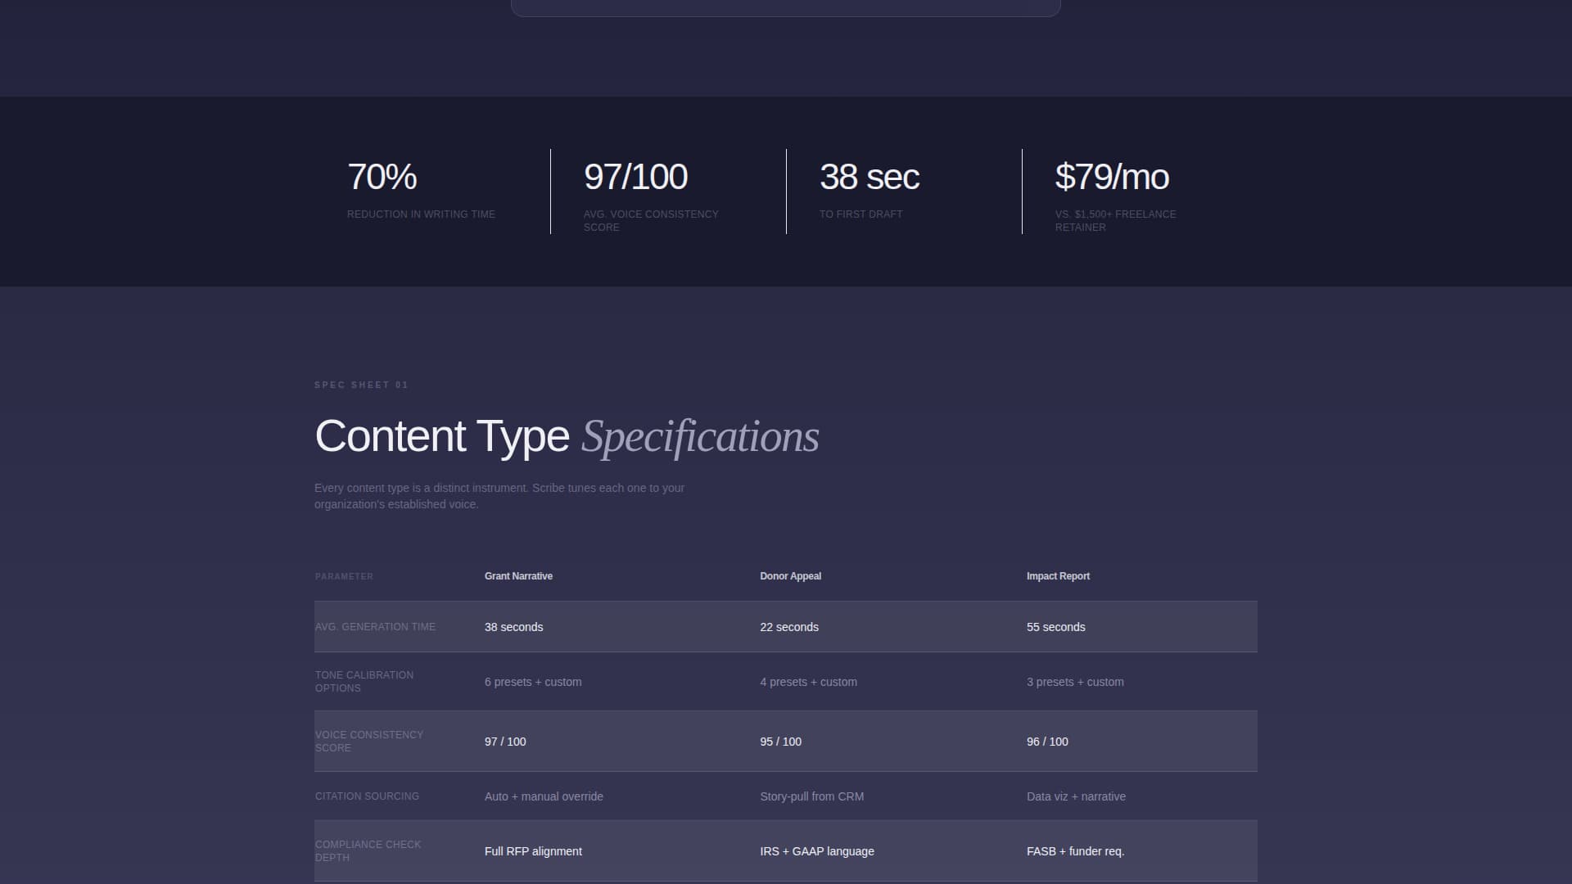The height and width of the screenshot is (884, 1572).
Task: Click the 'FASB + funder req.' cell
Action: 1075,851
